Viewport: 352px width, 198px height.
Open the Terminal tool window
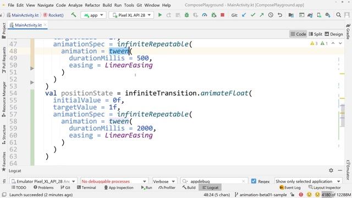86,188
